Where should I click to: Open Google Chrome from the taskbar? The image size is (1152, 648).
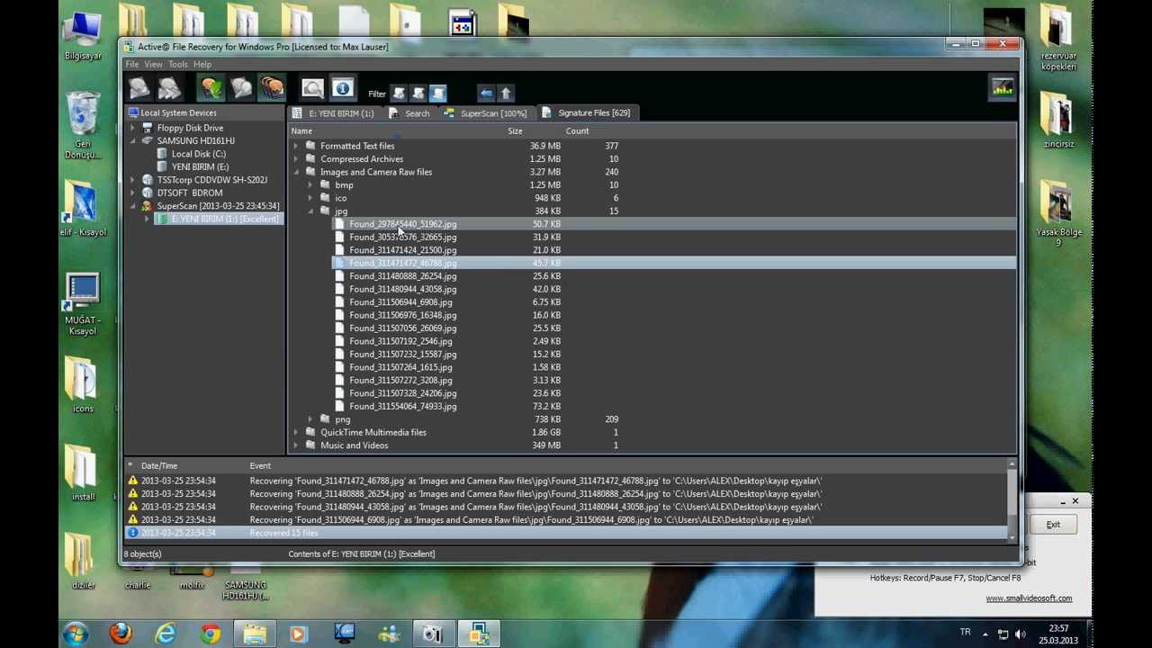[211, 634]
